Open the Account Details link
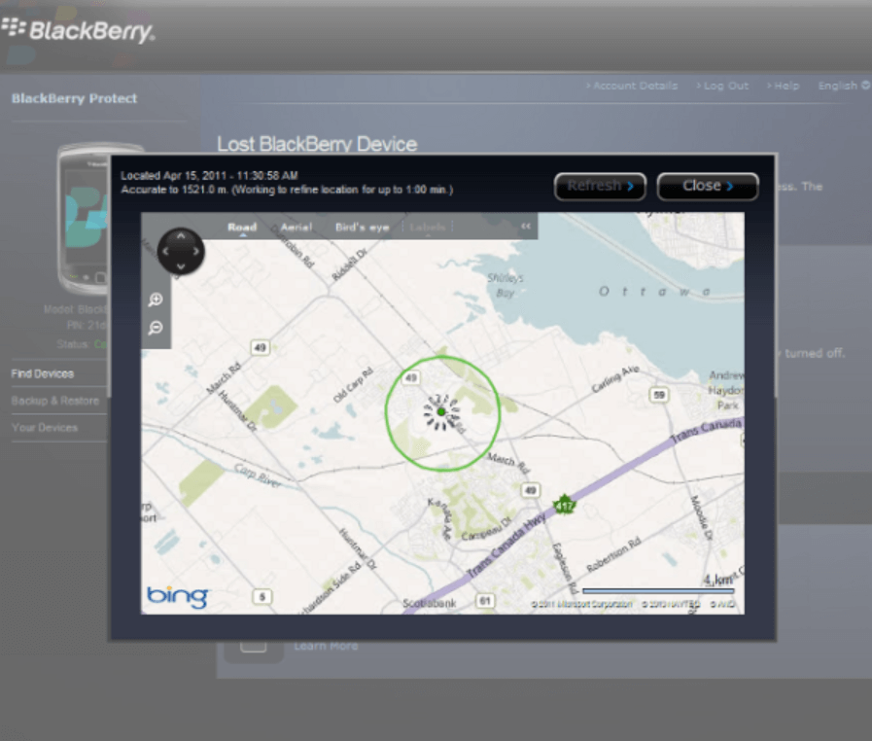The width and height of the screenshot is (872, 741). (x=633, y=86)
